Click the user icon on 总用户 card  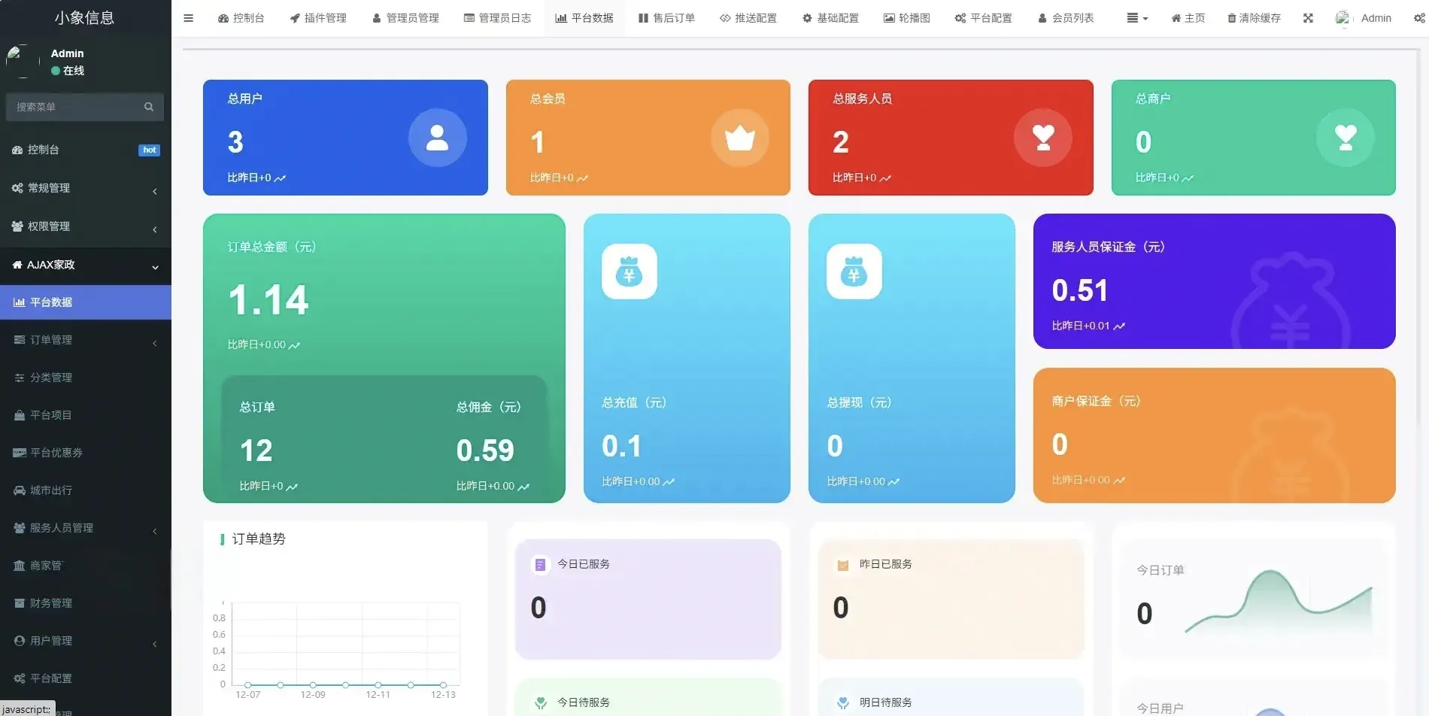[x=438, y=138]
